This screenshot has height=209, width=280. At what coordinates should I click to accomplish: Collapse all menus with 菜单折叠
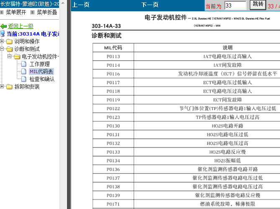(47, 12)
